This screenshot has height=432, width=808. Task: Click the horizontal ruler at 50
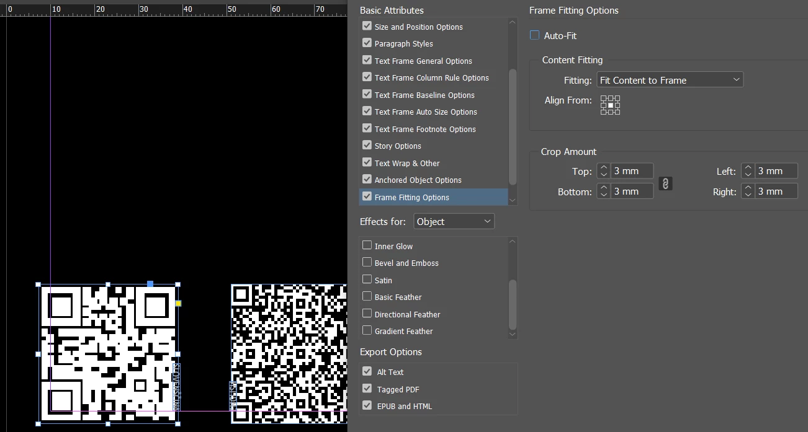click(231, 9)
